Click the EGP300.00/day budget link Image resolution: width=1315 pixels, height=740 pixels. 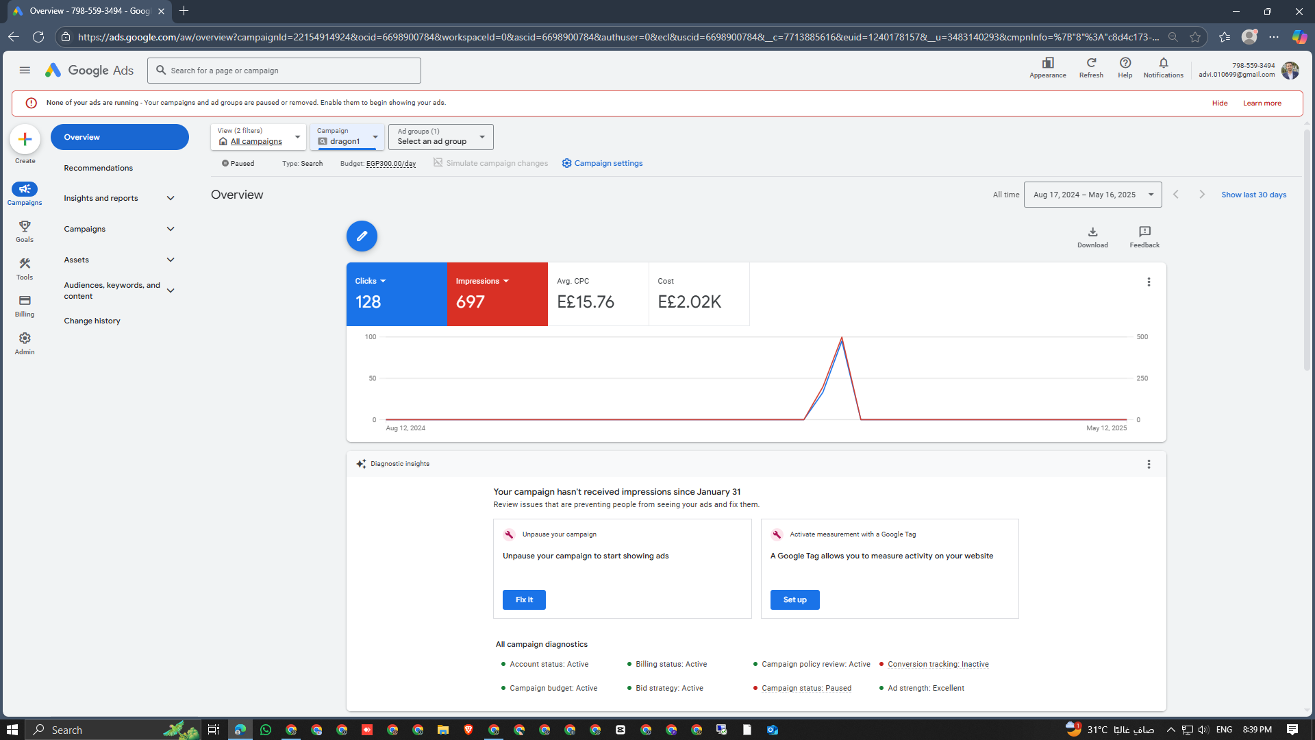click(x=391, y=163)
